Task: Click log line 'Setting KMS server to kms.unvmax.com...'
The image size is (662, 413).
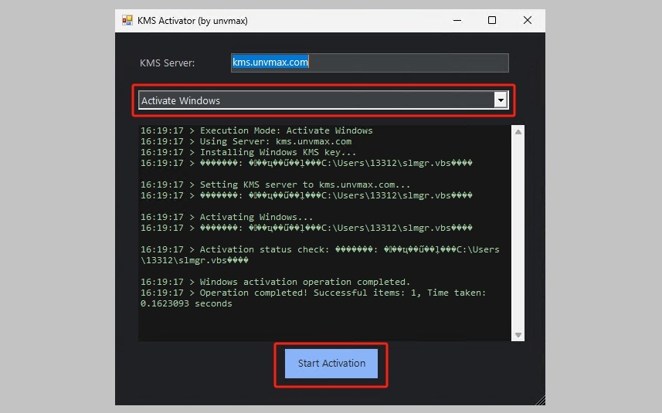Action: pos(275,184)
